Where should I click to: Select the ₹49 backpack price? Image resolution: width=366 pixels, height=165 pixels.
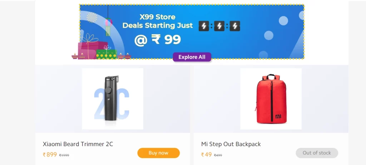(x=206, y=155)
